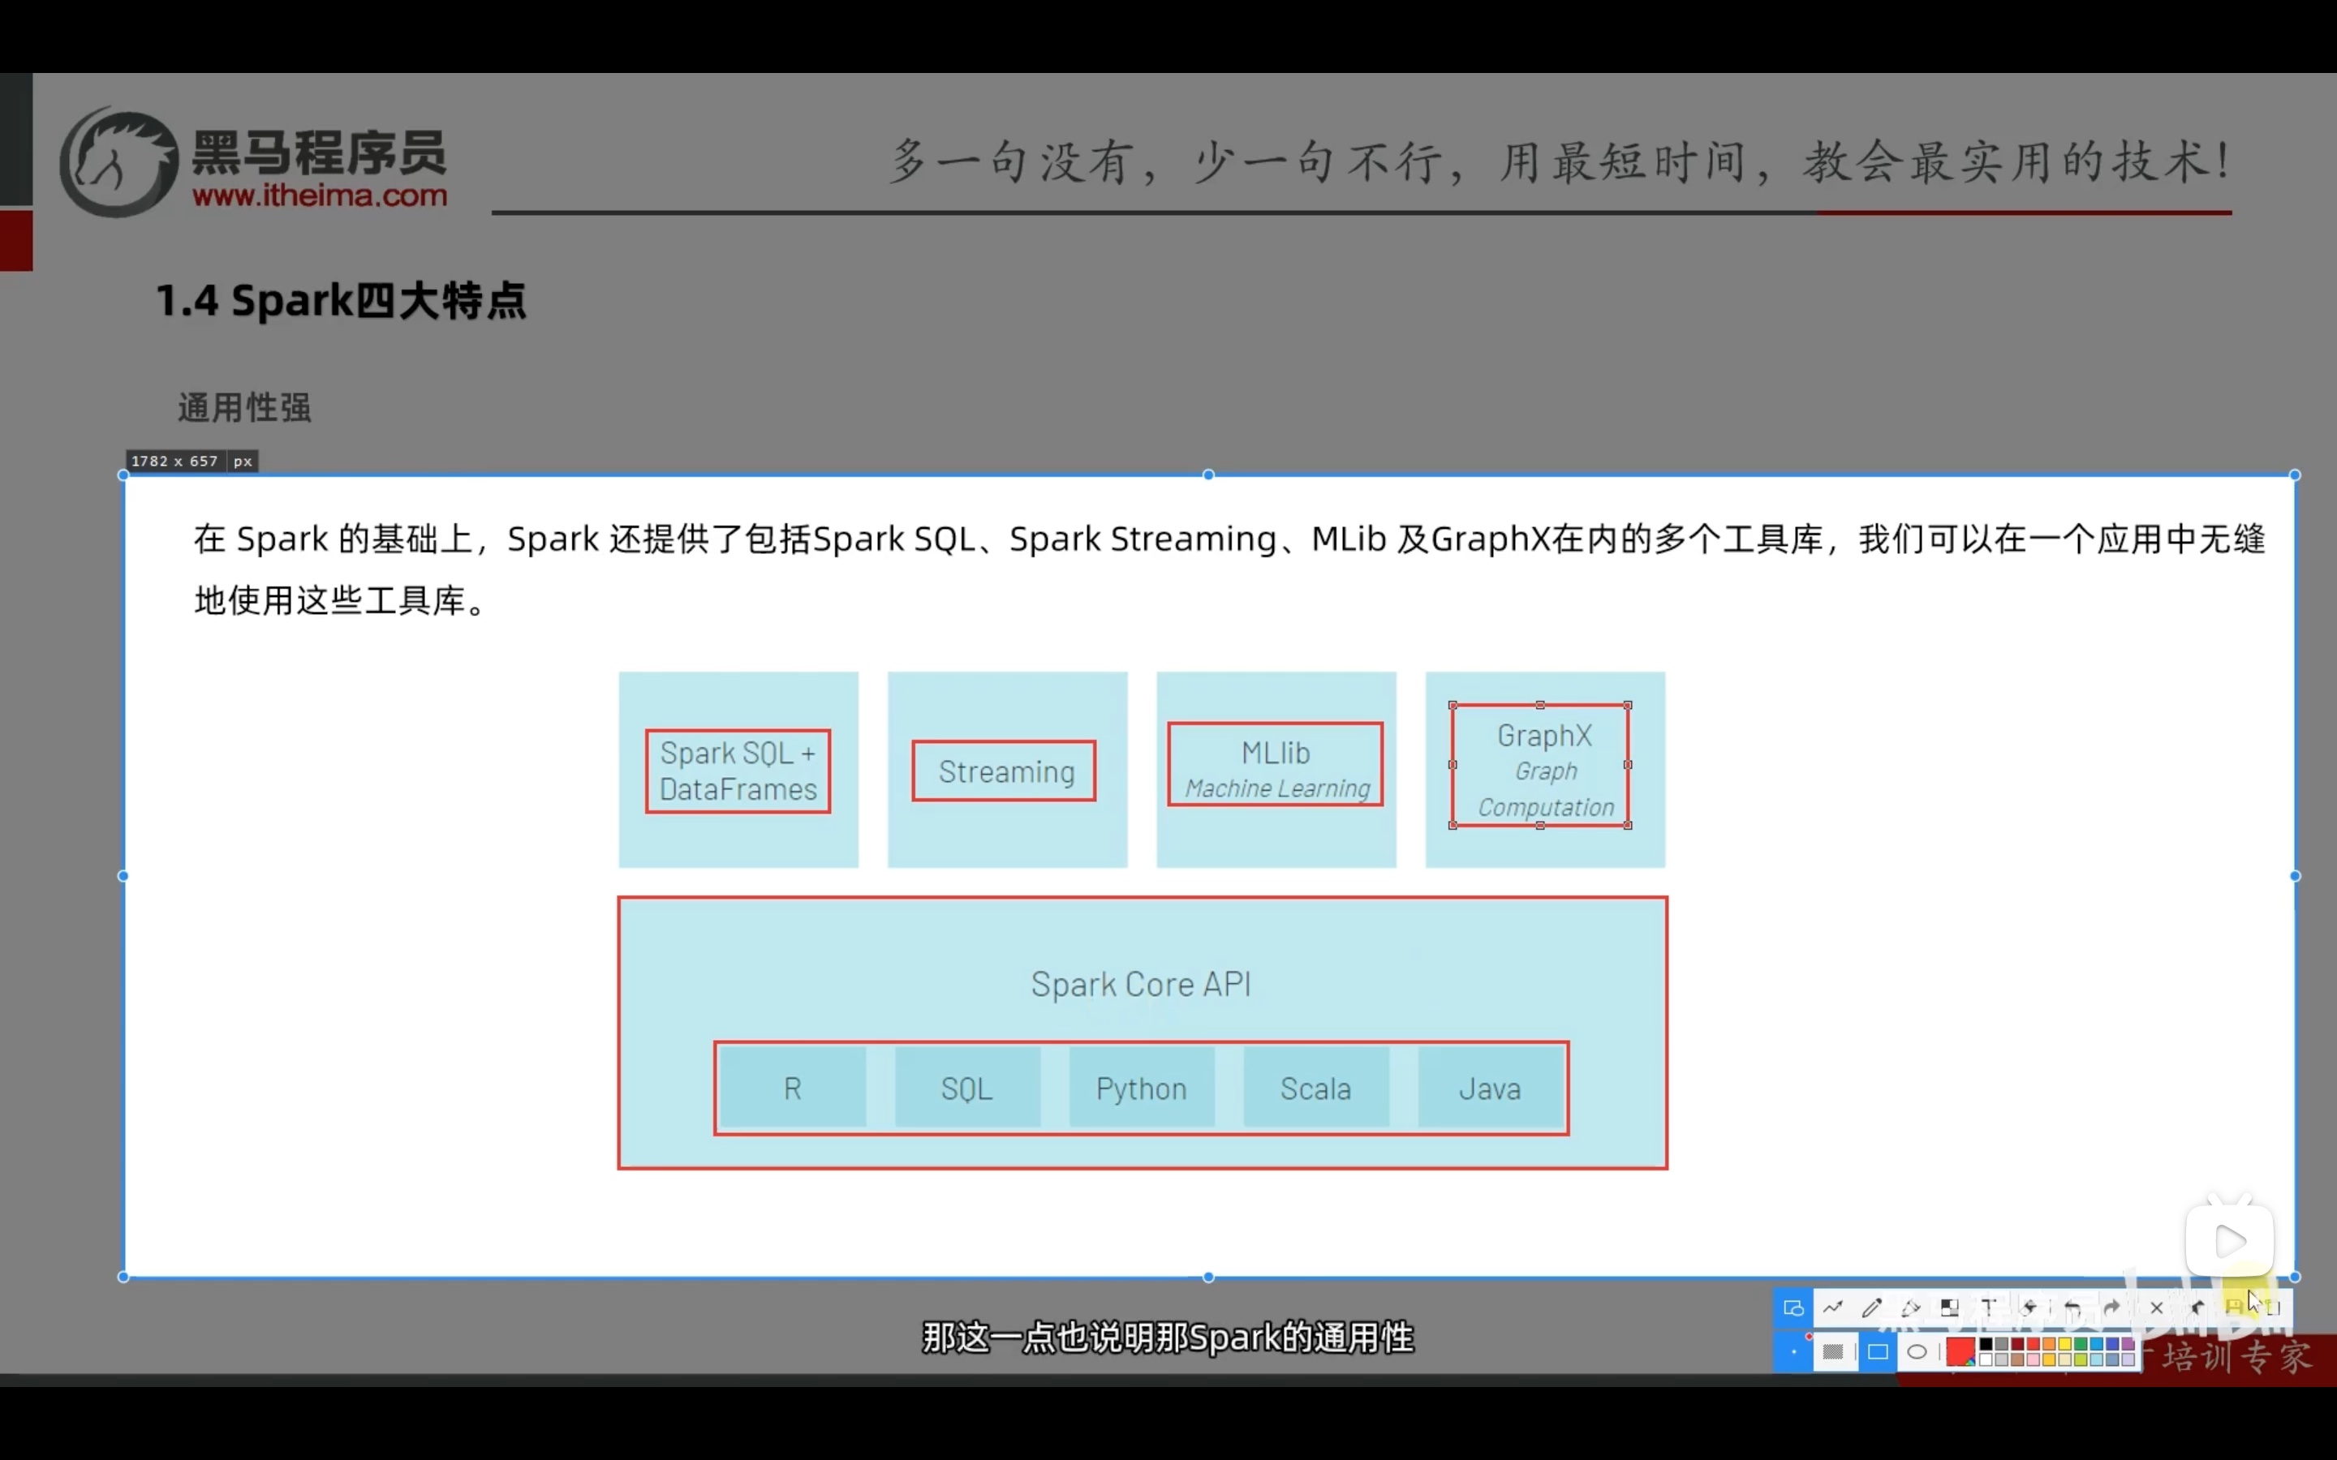Select the mosaic blur tool

click(1950, 1308)
